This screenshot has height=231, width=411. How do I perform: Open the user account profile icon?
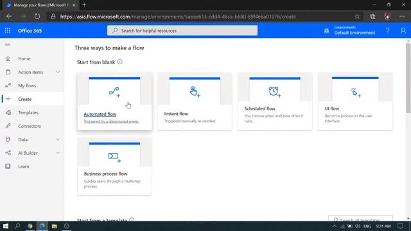[403, 31]
